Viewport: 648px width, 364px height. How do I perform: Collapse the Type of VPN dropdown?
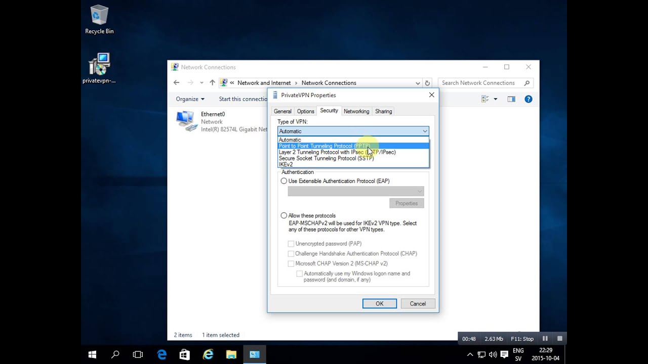[x=425, y=131]
